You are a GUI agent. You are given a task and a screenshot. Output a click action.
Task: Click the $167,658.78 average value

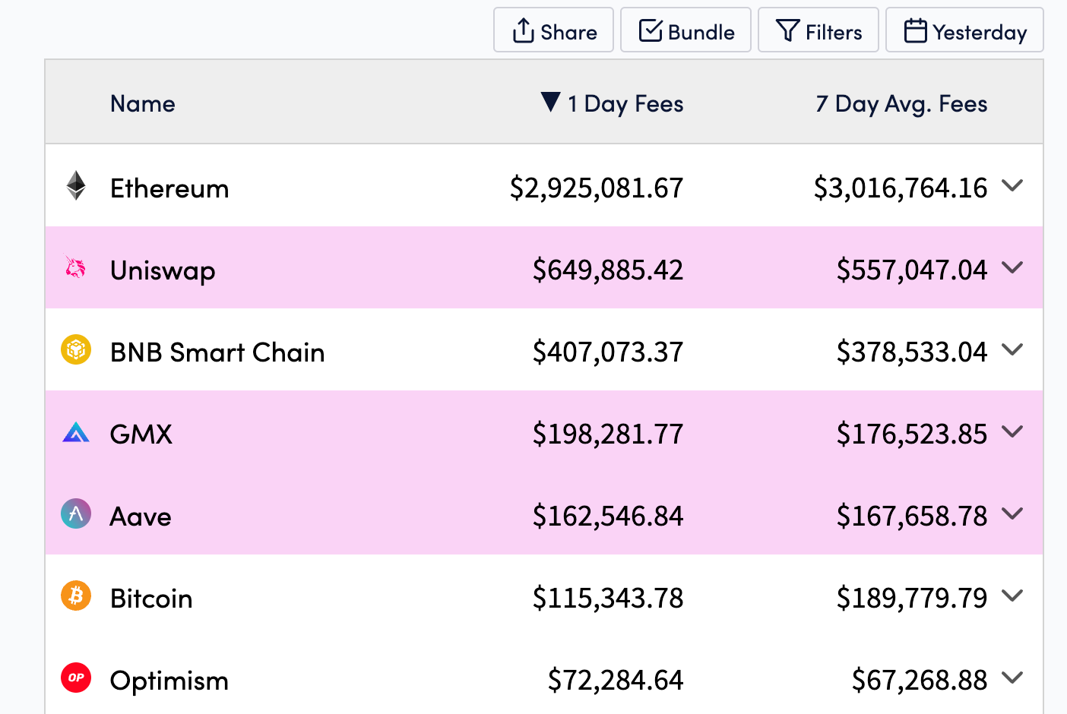coord(912,516)
